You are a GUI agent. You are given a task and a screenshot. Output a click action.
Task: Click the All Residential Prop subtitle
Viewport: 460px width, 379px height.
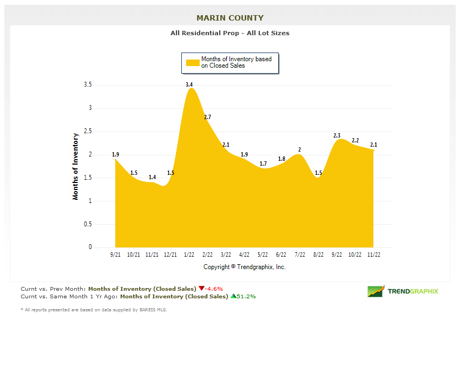click(230, 33)
